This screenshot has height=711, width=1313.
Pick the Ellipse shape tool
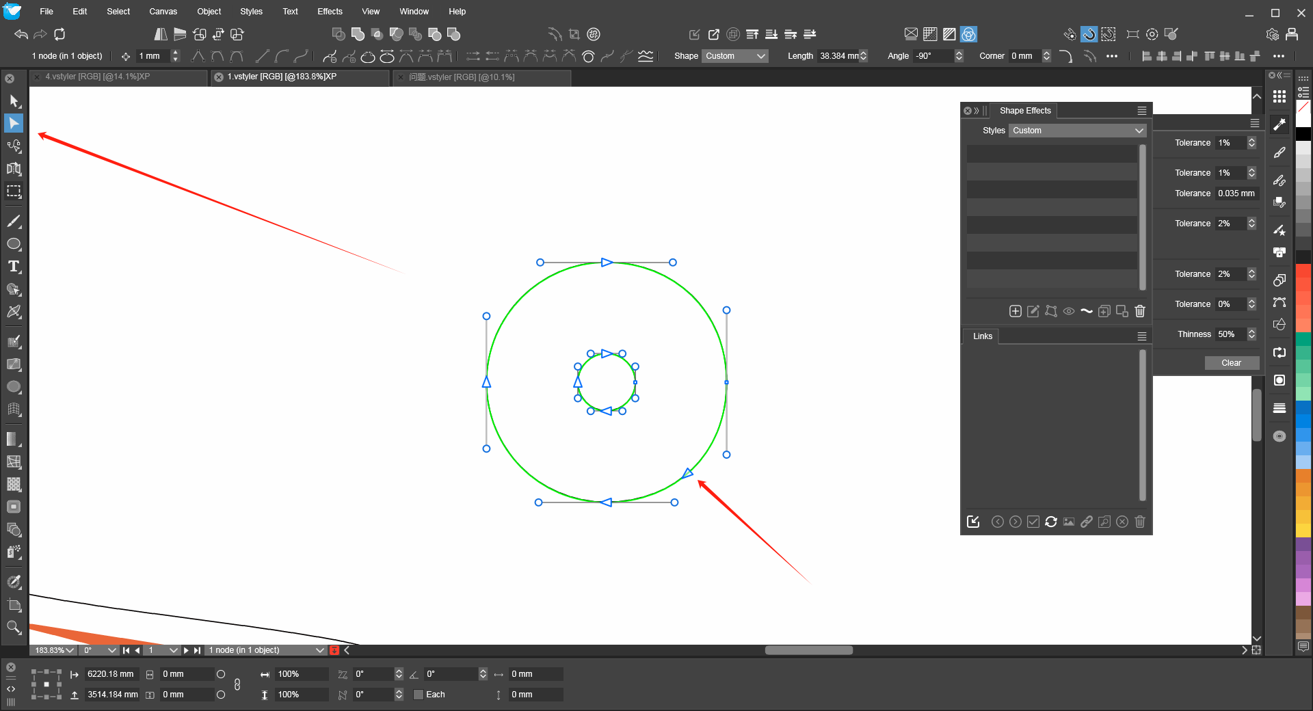click(x=14, y=244)
